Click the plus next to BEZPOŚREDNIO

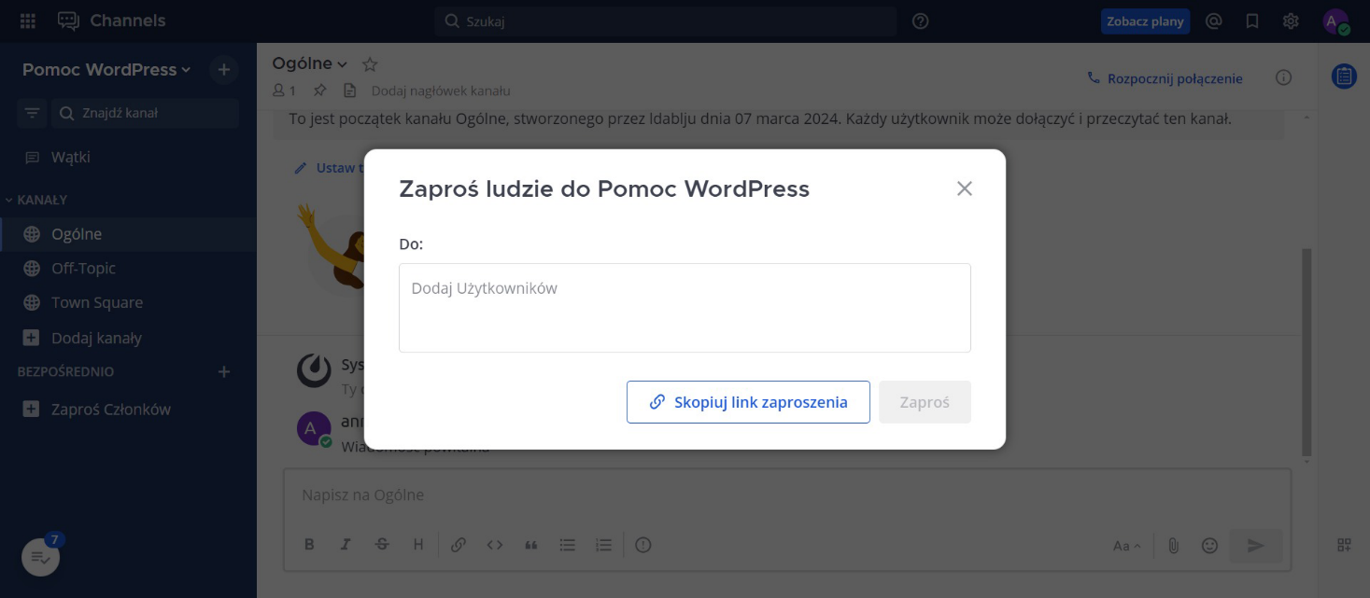pos(223,371)
